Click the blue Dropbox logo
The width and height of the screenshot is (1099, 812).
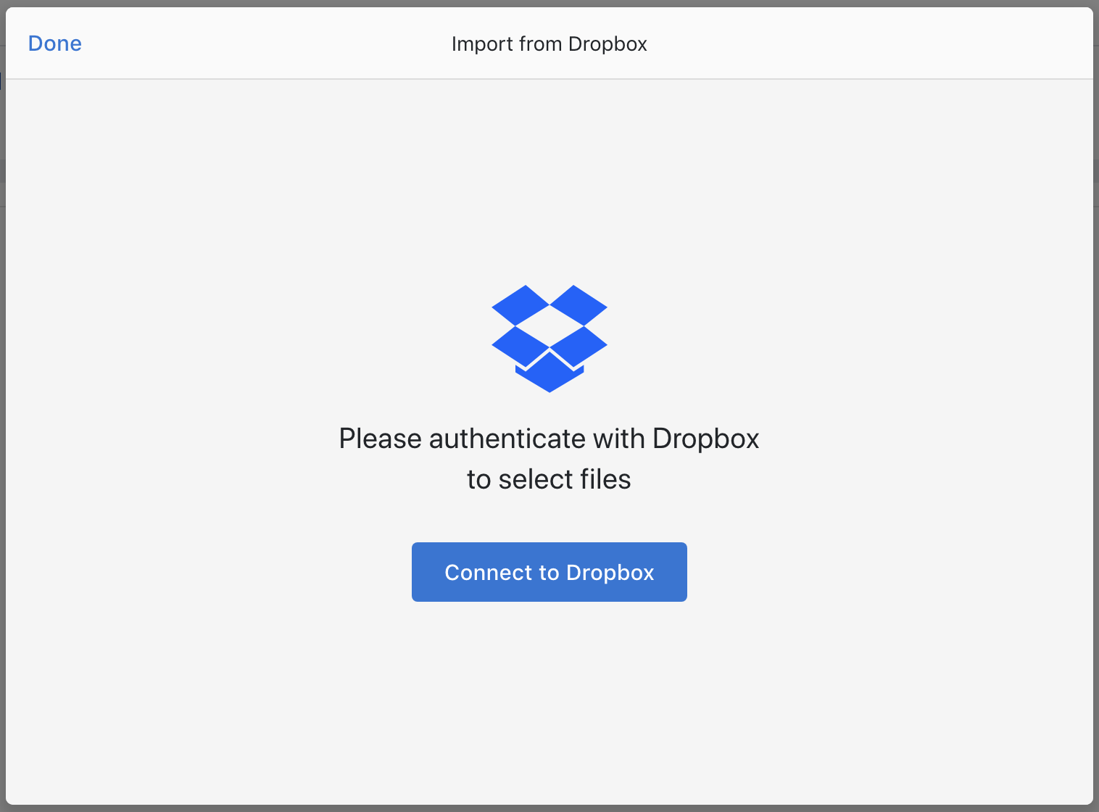pos(549,339)
